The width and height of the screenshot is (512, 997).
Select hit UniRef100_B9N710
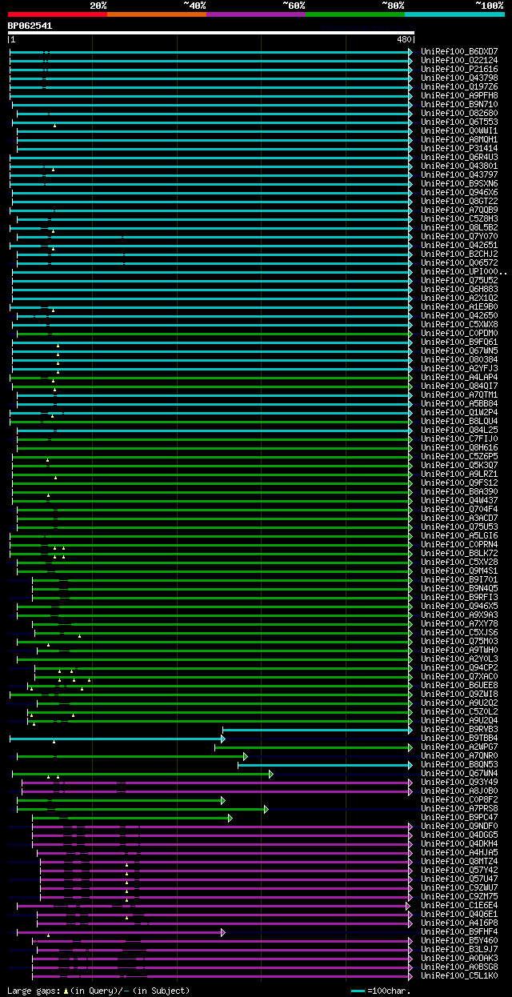[x=461, y=104]
